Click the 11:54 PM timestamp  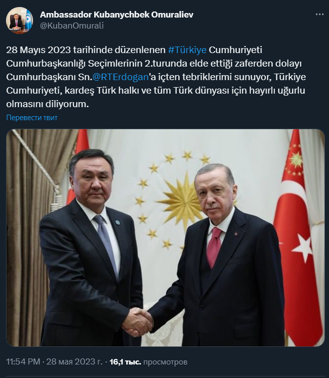[23, 361]
